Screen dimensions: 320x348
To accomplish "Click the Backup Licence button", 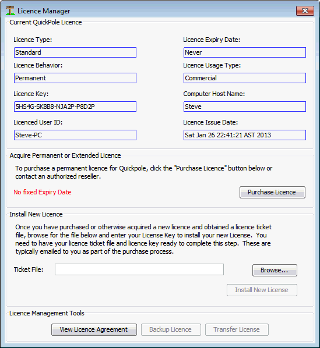I will click(171, 329).
